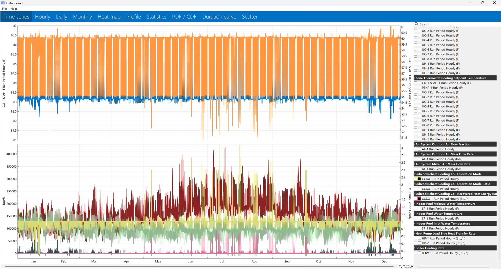
Task: Click the fit-to-view expand arrows icon
Action: tap(408, 266)
